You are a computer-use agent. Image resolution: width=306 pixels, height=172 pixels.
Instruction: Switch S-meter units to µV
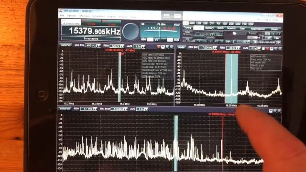click(x=157, y=40)
